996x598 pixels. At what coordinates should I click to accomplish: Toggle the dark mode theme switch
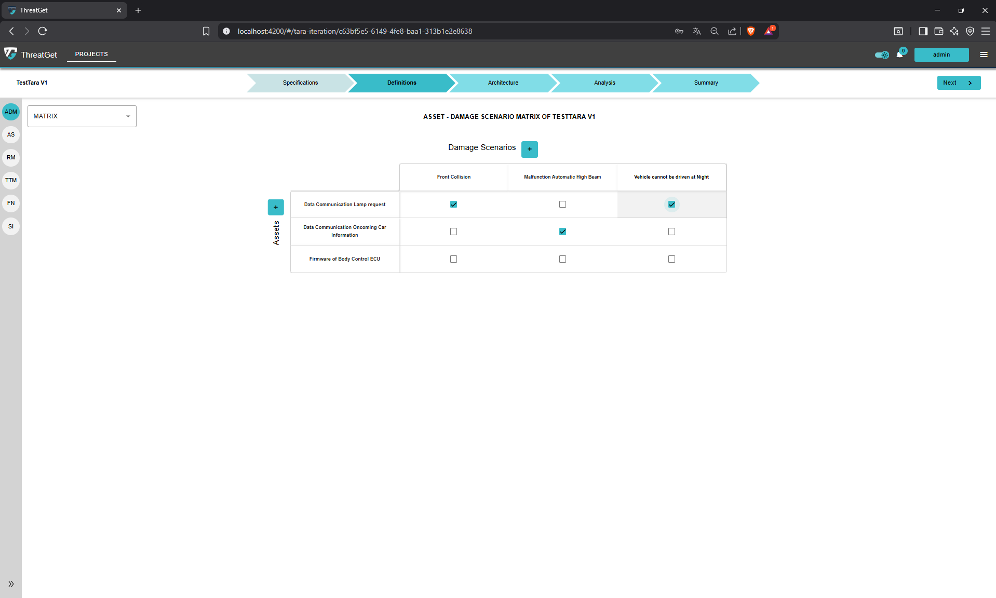point(882,55)
